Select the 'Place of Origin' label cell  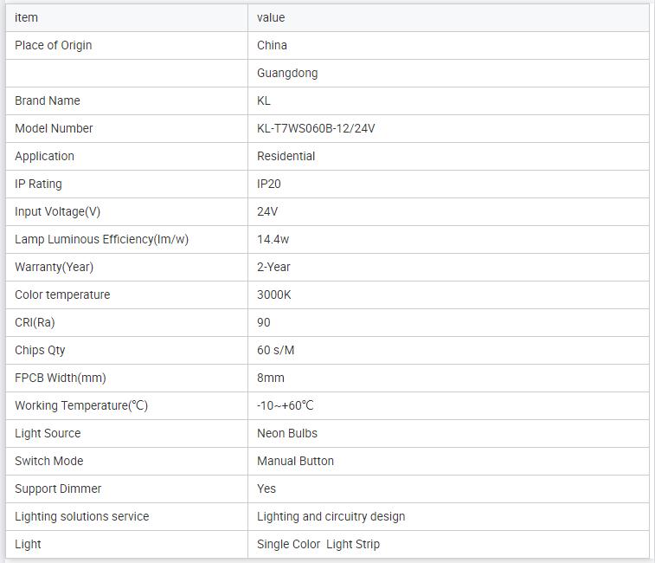(x=54, y=45)
